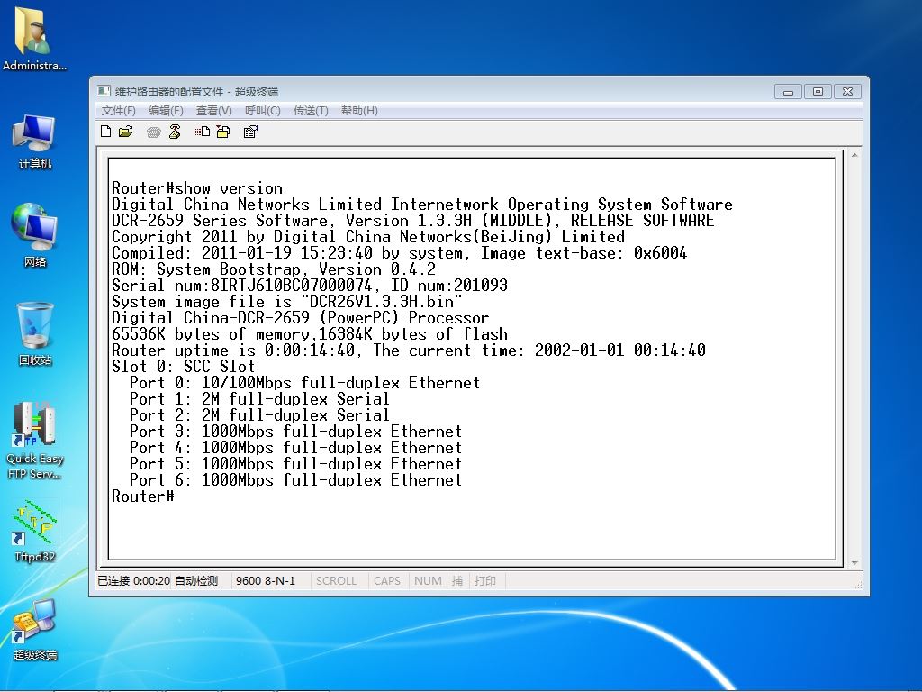Click the NUM status indicator

[x=428, y=581]
